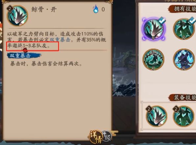
Task: Click the first equipped spike skill slot
Action: 156,116
